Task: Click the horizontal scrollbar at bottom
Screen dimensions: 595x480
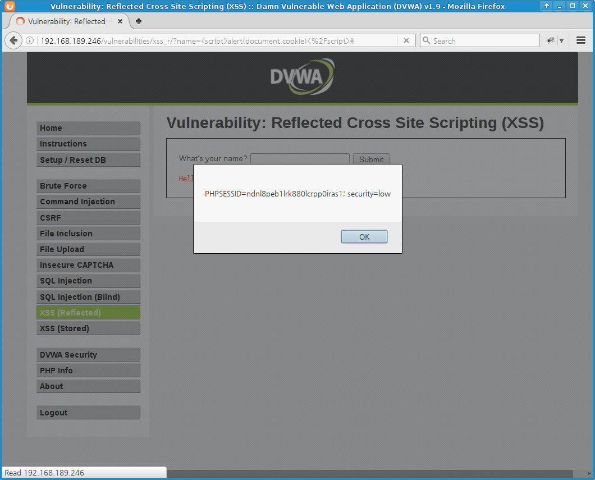Action: tap(369, 474)
